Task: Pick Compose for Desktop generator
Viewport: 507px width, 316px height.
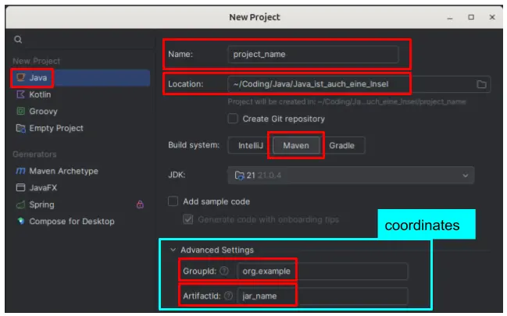Action: point(70,222)
